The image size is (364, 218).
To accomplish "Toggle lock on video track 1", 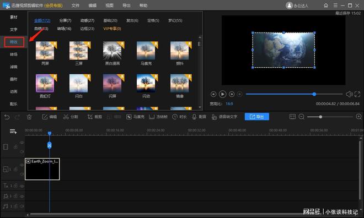I will coord(15,170).
